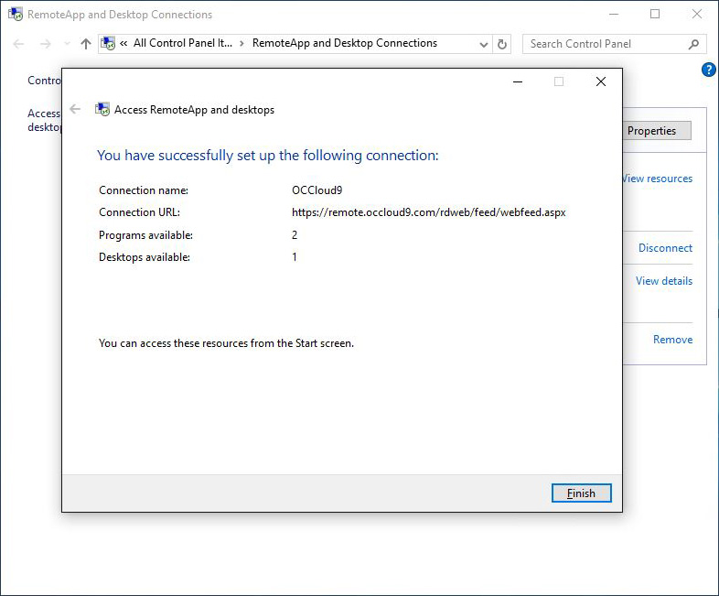Viewport: 719px width, 596px height.
Task: Click the Access RemoteApp wizard title icon
Action: tap(102, 109)
